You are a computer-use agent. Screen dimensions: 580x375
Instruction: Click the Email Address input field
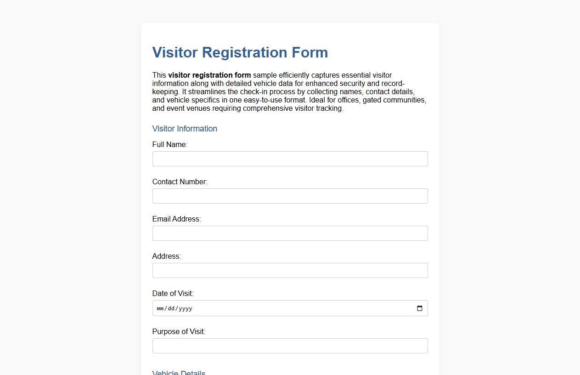(290, 233)
